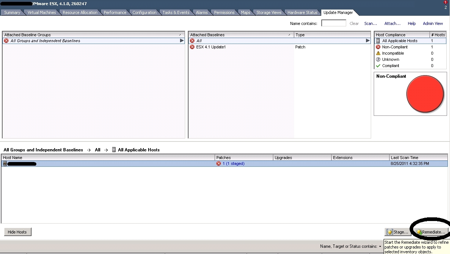Click green checkmark icon beside Compliant
The image size is (450, 254).
[378, 66]
